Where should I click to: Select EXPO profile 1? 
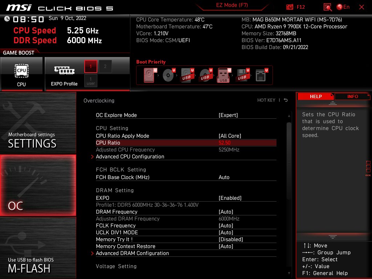tap(90, 66)
